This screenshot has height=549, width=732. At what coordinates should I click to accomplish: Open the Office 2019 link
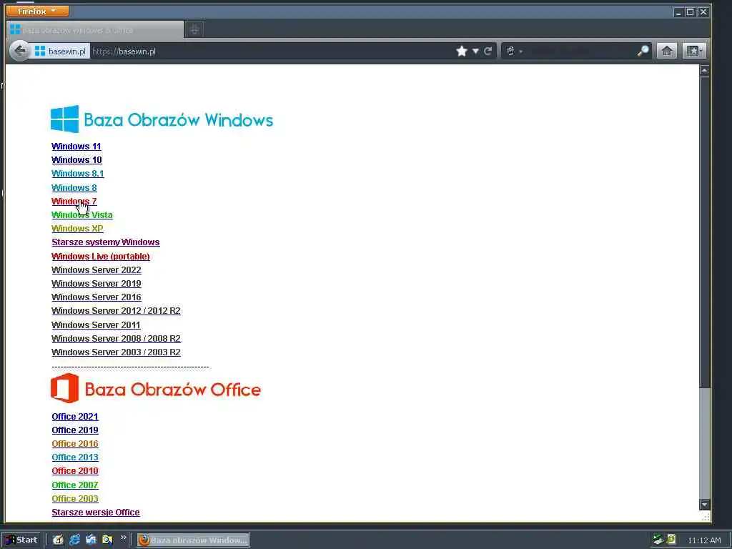pyautogui.click(x=75, y=430)
